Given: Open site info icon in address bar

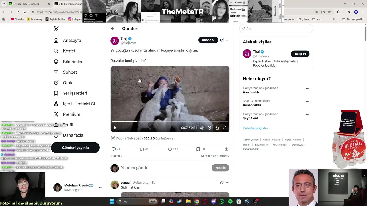Looking at the screenshot, I should pyautogui.click(x=33, y=12).
